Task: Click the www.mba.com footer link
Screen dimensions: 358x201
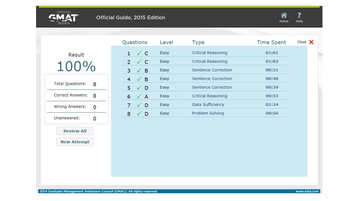Action: tap(307, 192)
